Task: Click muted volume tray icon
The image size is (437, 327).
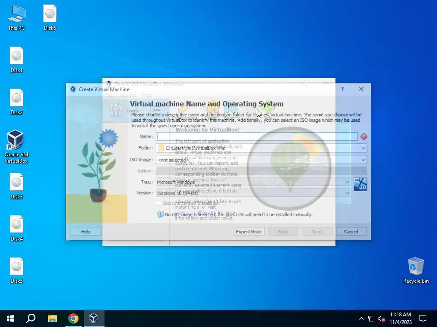Action: (x=382, y=318)
